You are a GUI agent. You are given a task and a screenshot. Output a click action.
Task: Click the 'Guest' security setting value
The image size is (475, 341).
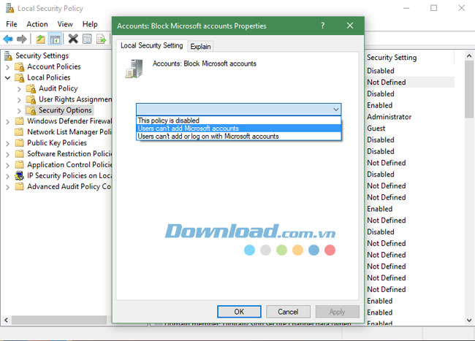point(376,129)
